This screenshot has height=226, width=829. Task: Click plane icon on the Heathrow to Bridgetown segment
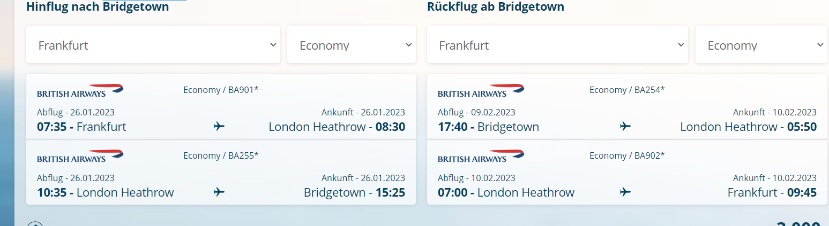click(x=219, y=192)
